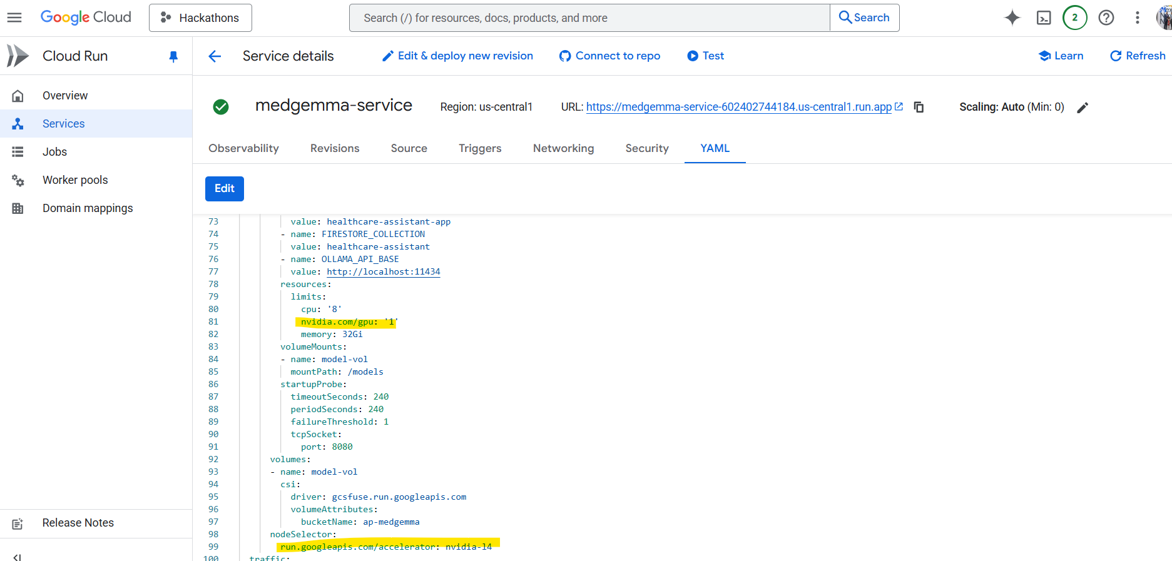
Task: Switch to the Observability tab
Action: pyautogui.click(x=243, y=148)
